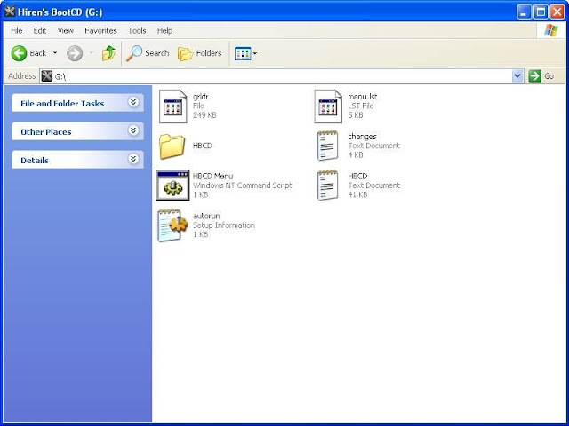Open the Tools menu
Screen dimensions: 569x426
coord(137,31)
